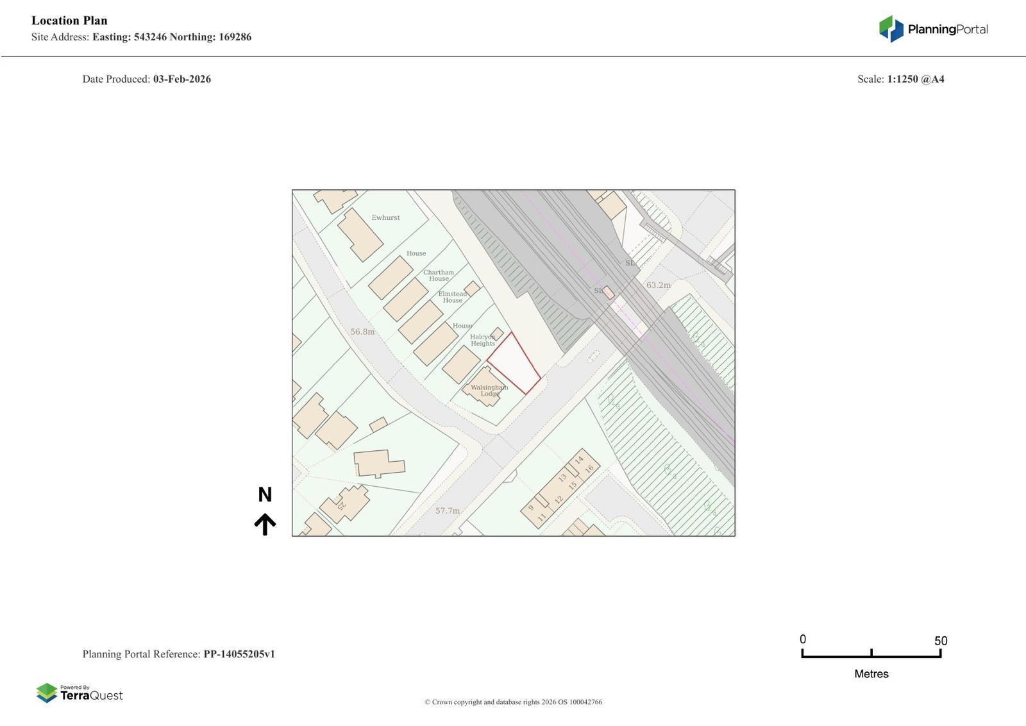
Task: Select the reference PP-14055205v1 text
Action: point(239,654)
